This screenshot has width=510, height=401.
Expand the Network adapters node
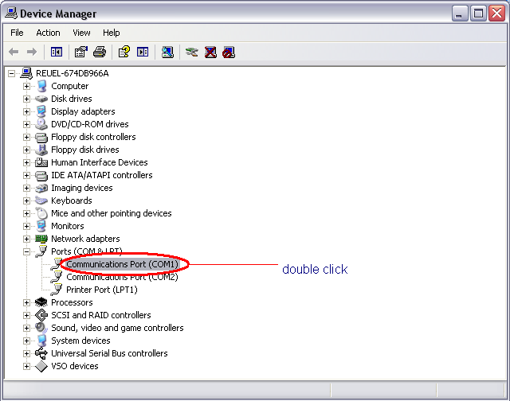coord(26,239)
